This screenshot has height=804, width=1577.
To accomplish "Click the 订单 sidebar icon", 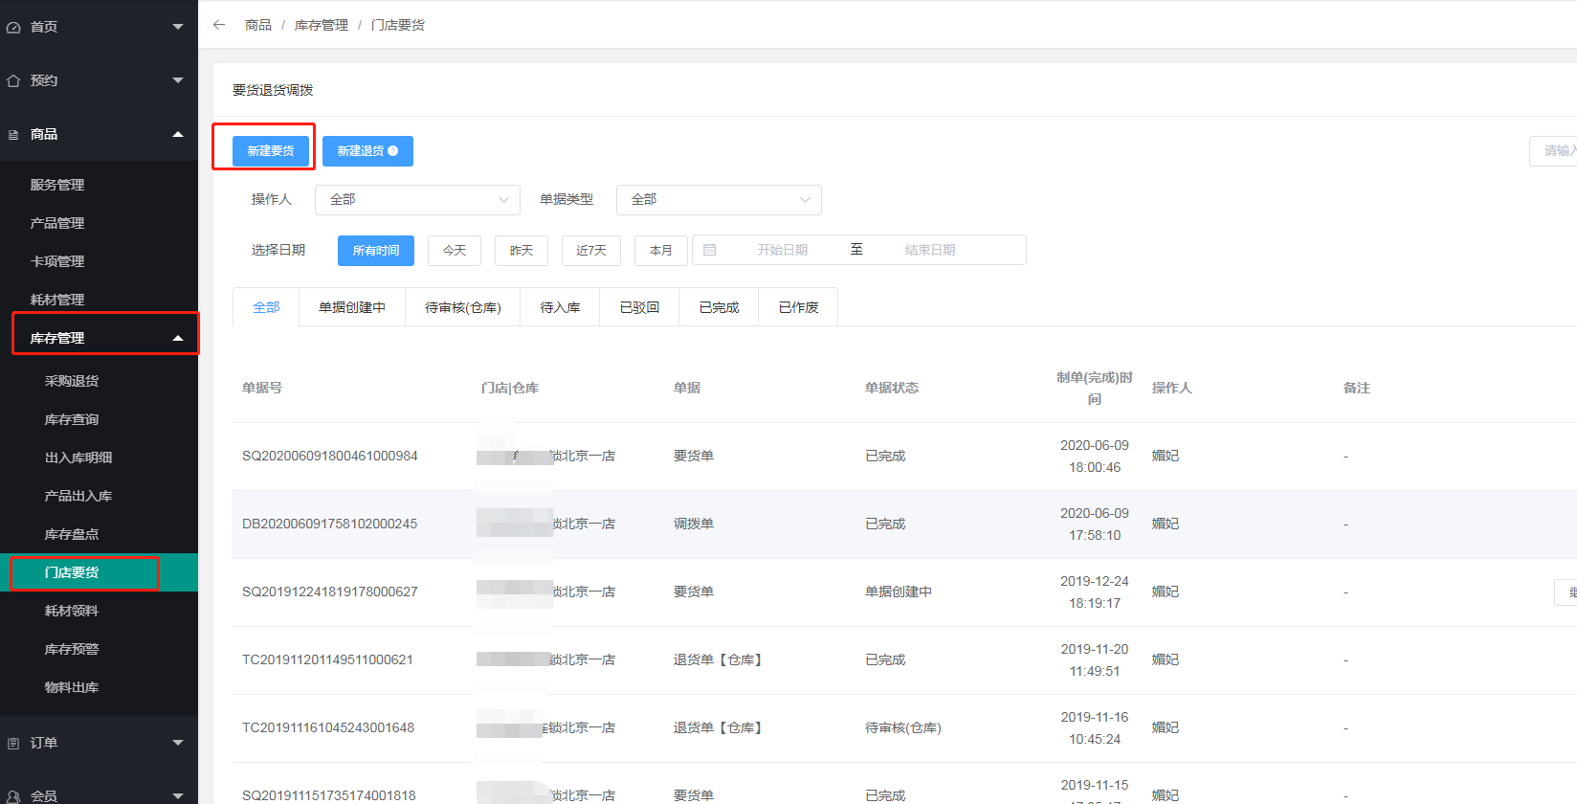I will (13, 743).
